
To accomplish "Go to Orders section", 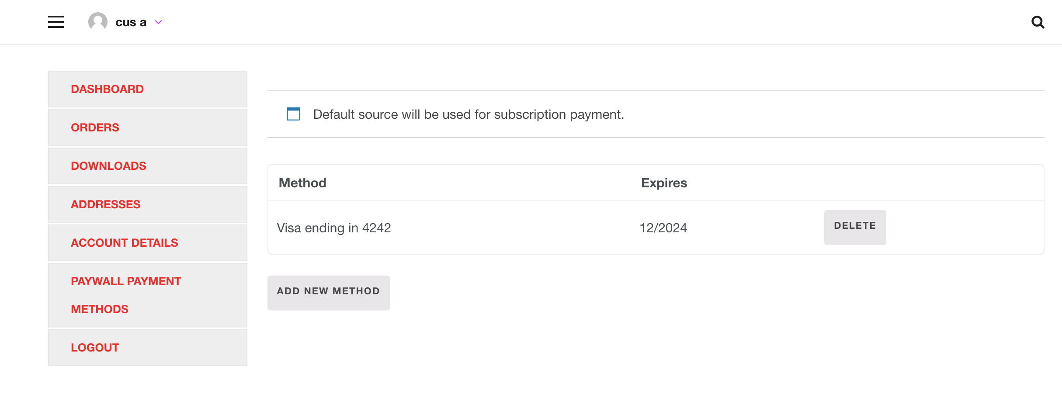I will click(x=148, y=128).
